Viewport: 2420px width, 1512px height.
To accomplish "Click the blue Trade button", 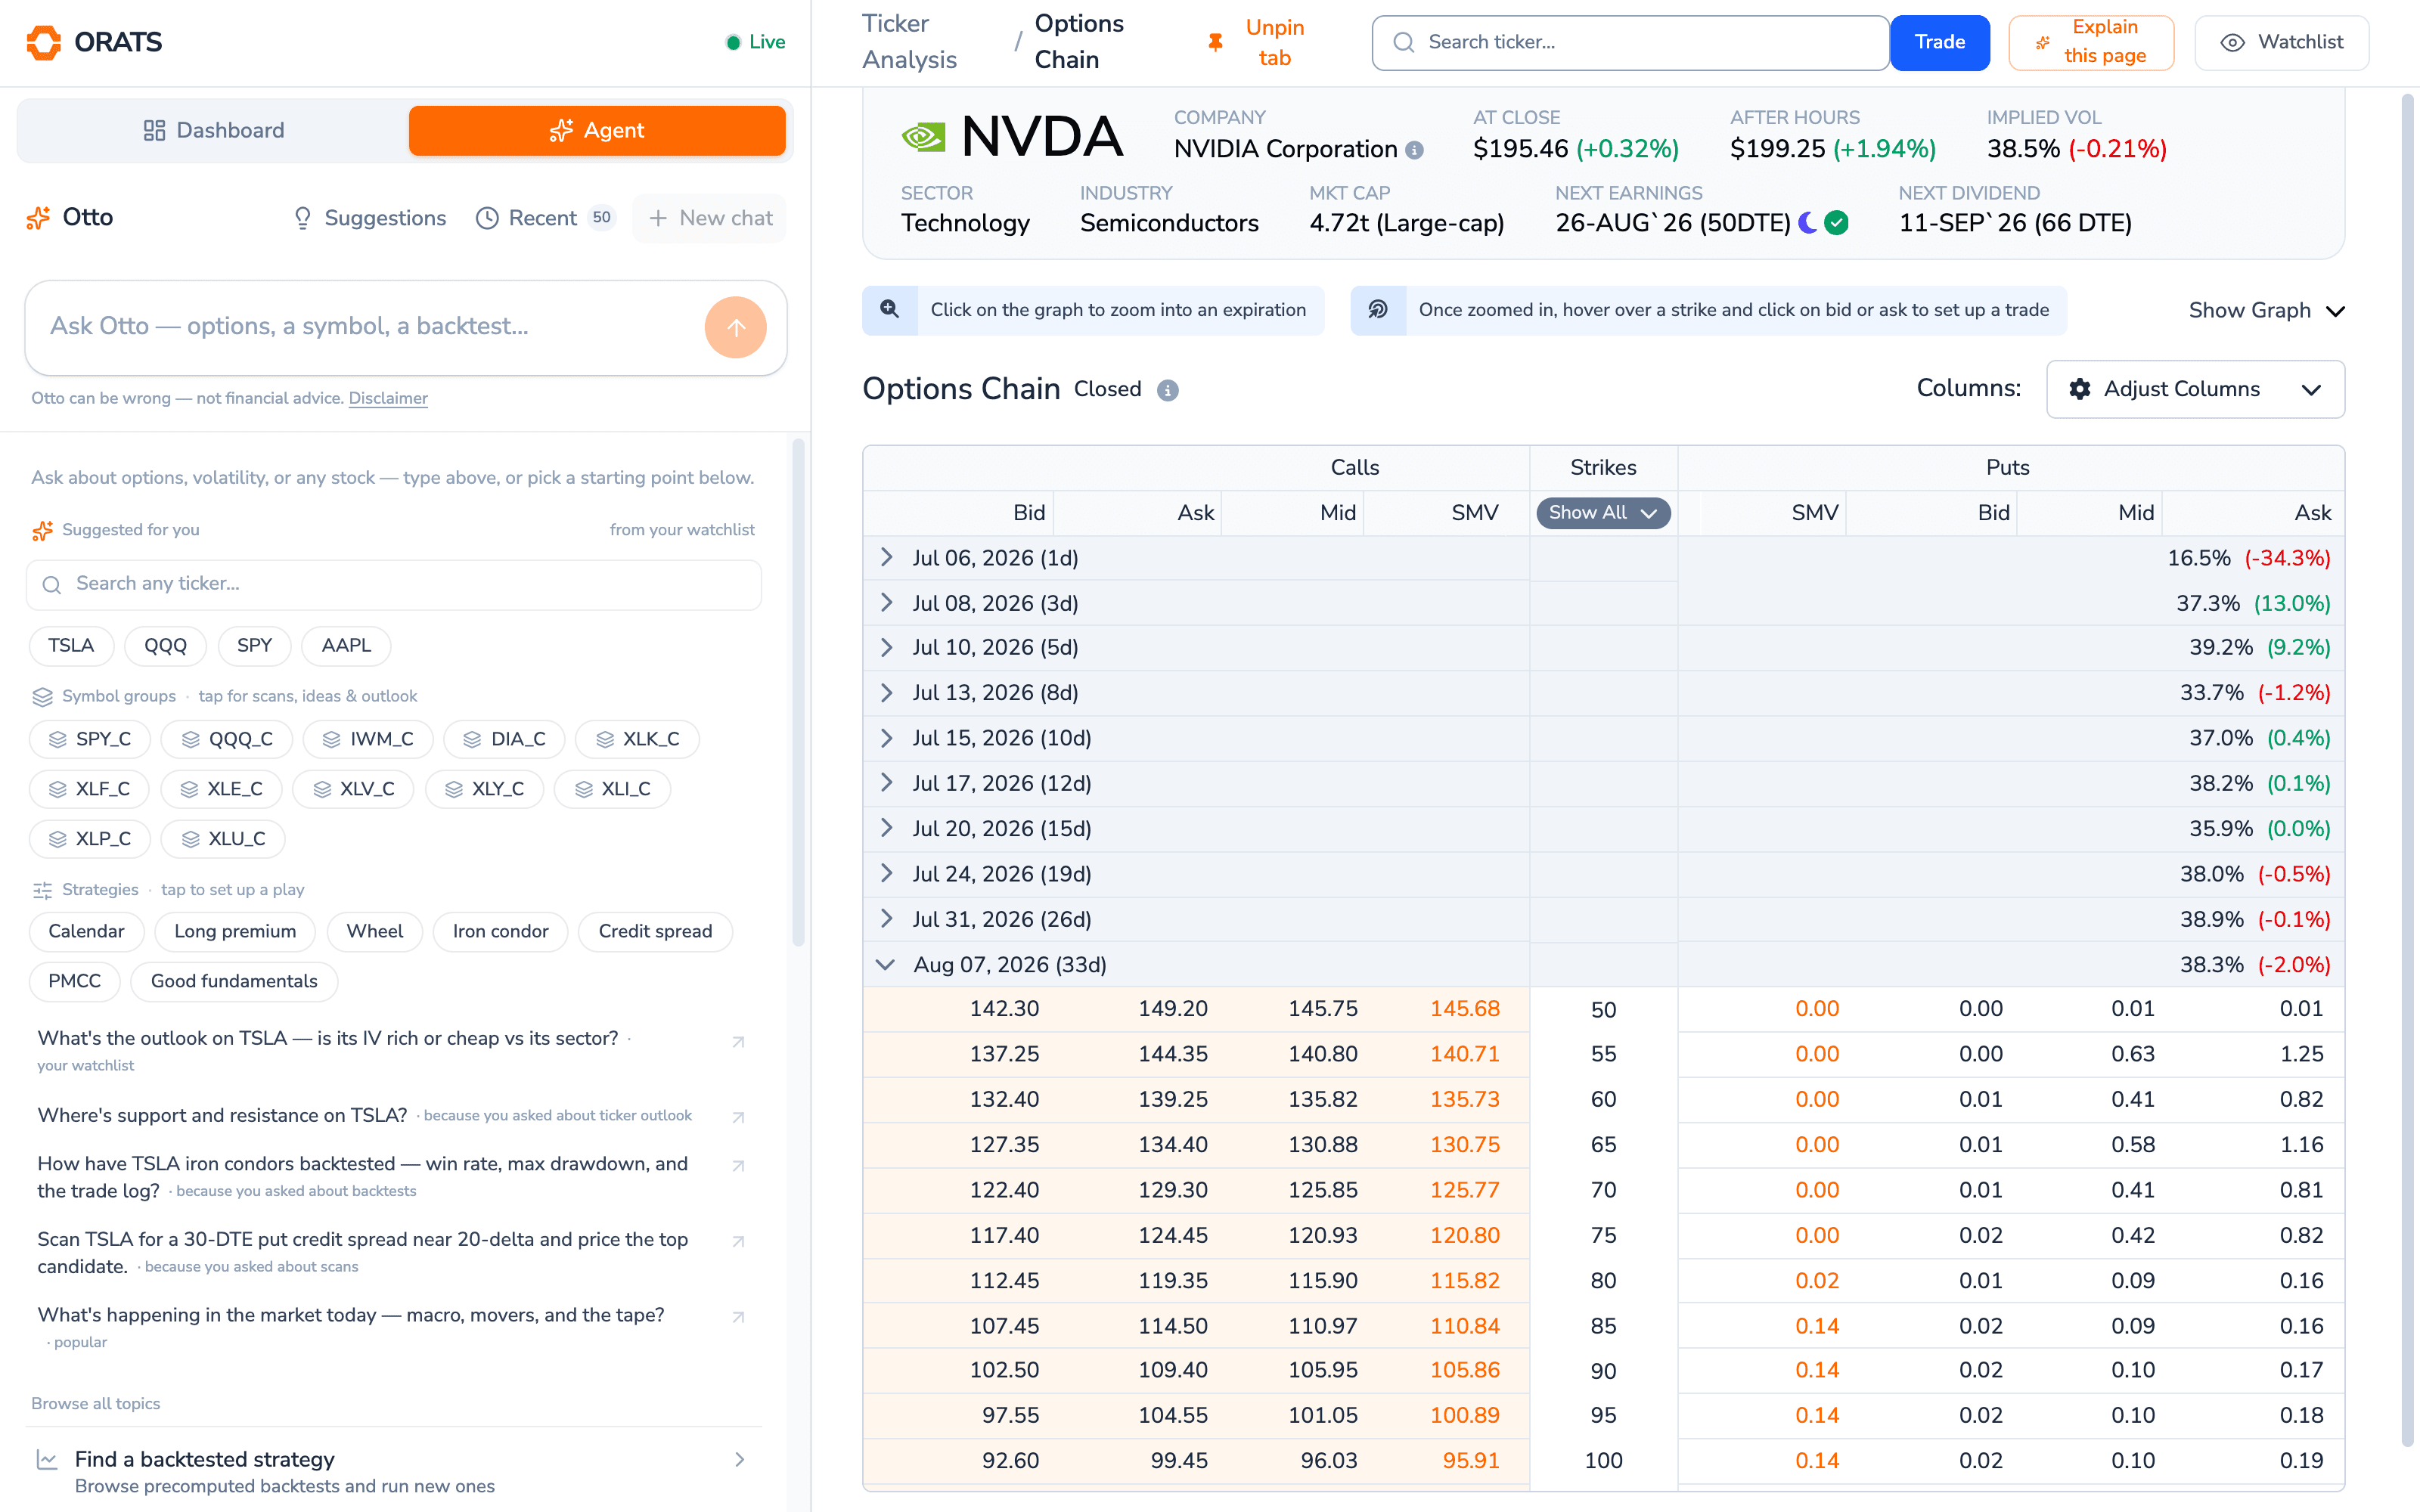I will (1939, 42).
